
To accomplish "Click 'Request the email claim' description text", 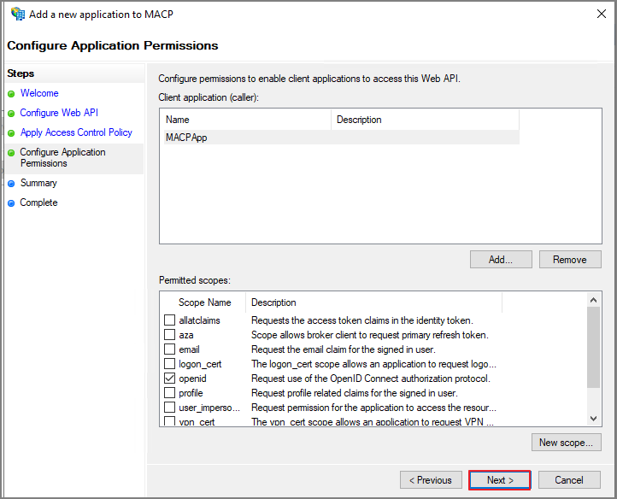I will coord(344,349).
